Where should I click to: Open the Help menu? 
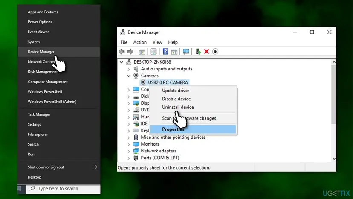coord(173,42)
